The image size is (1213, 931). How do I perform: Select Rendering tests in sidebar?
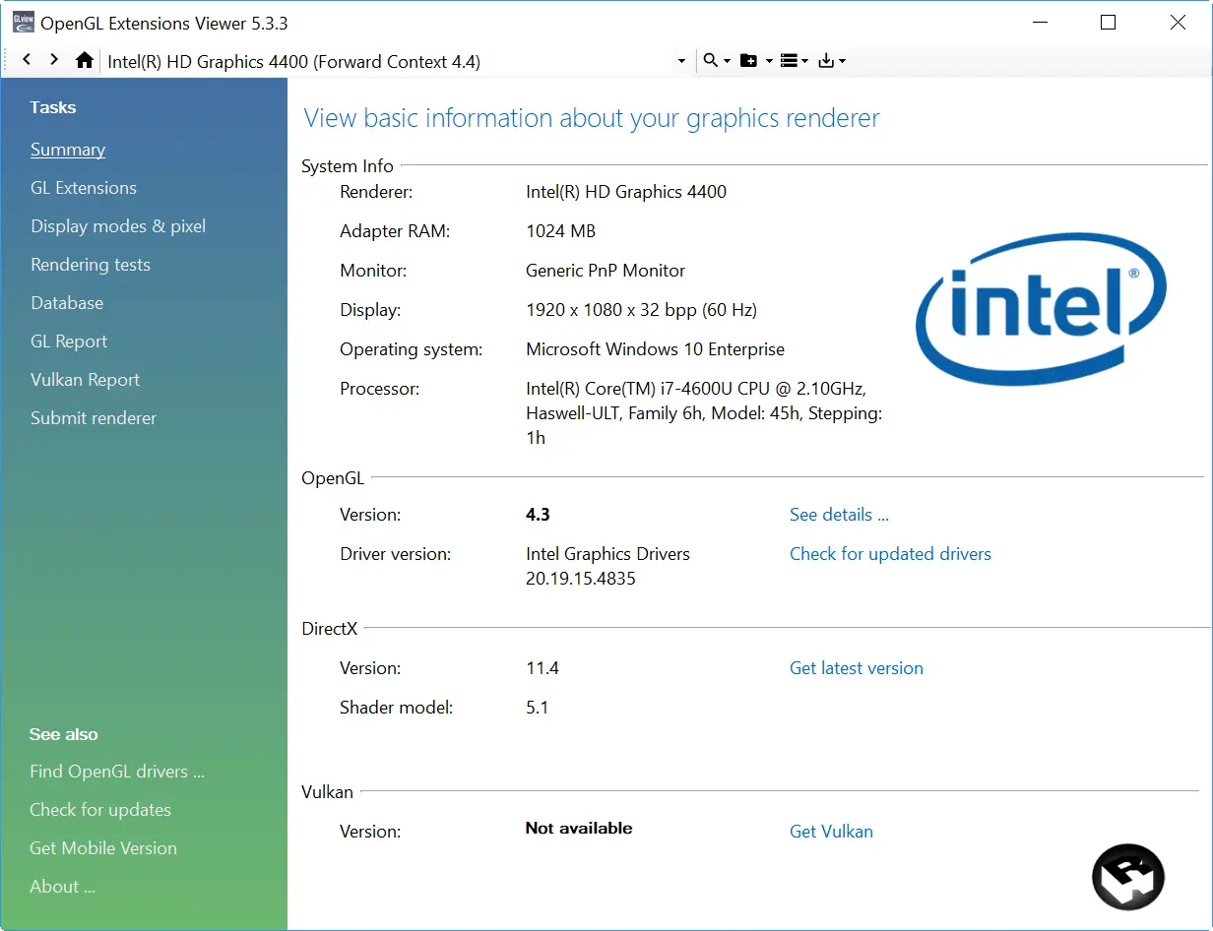pos(91,265)
